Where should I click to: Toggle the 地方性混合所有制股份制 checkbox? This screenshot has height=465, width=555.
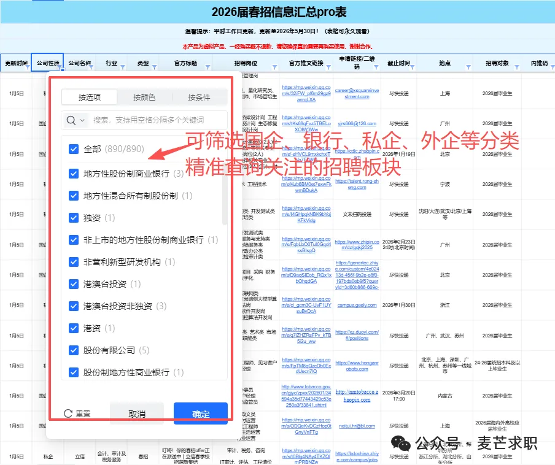[74, 196]
